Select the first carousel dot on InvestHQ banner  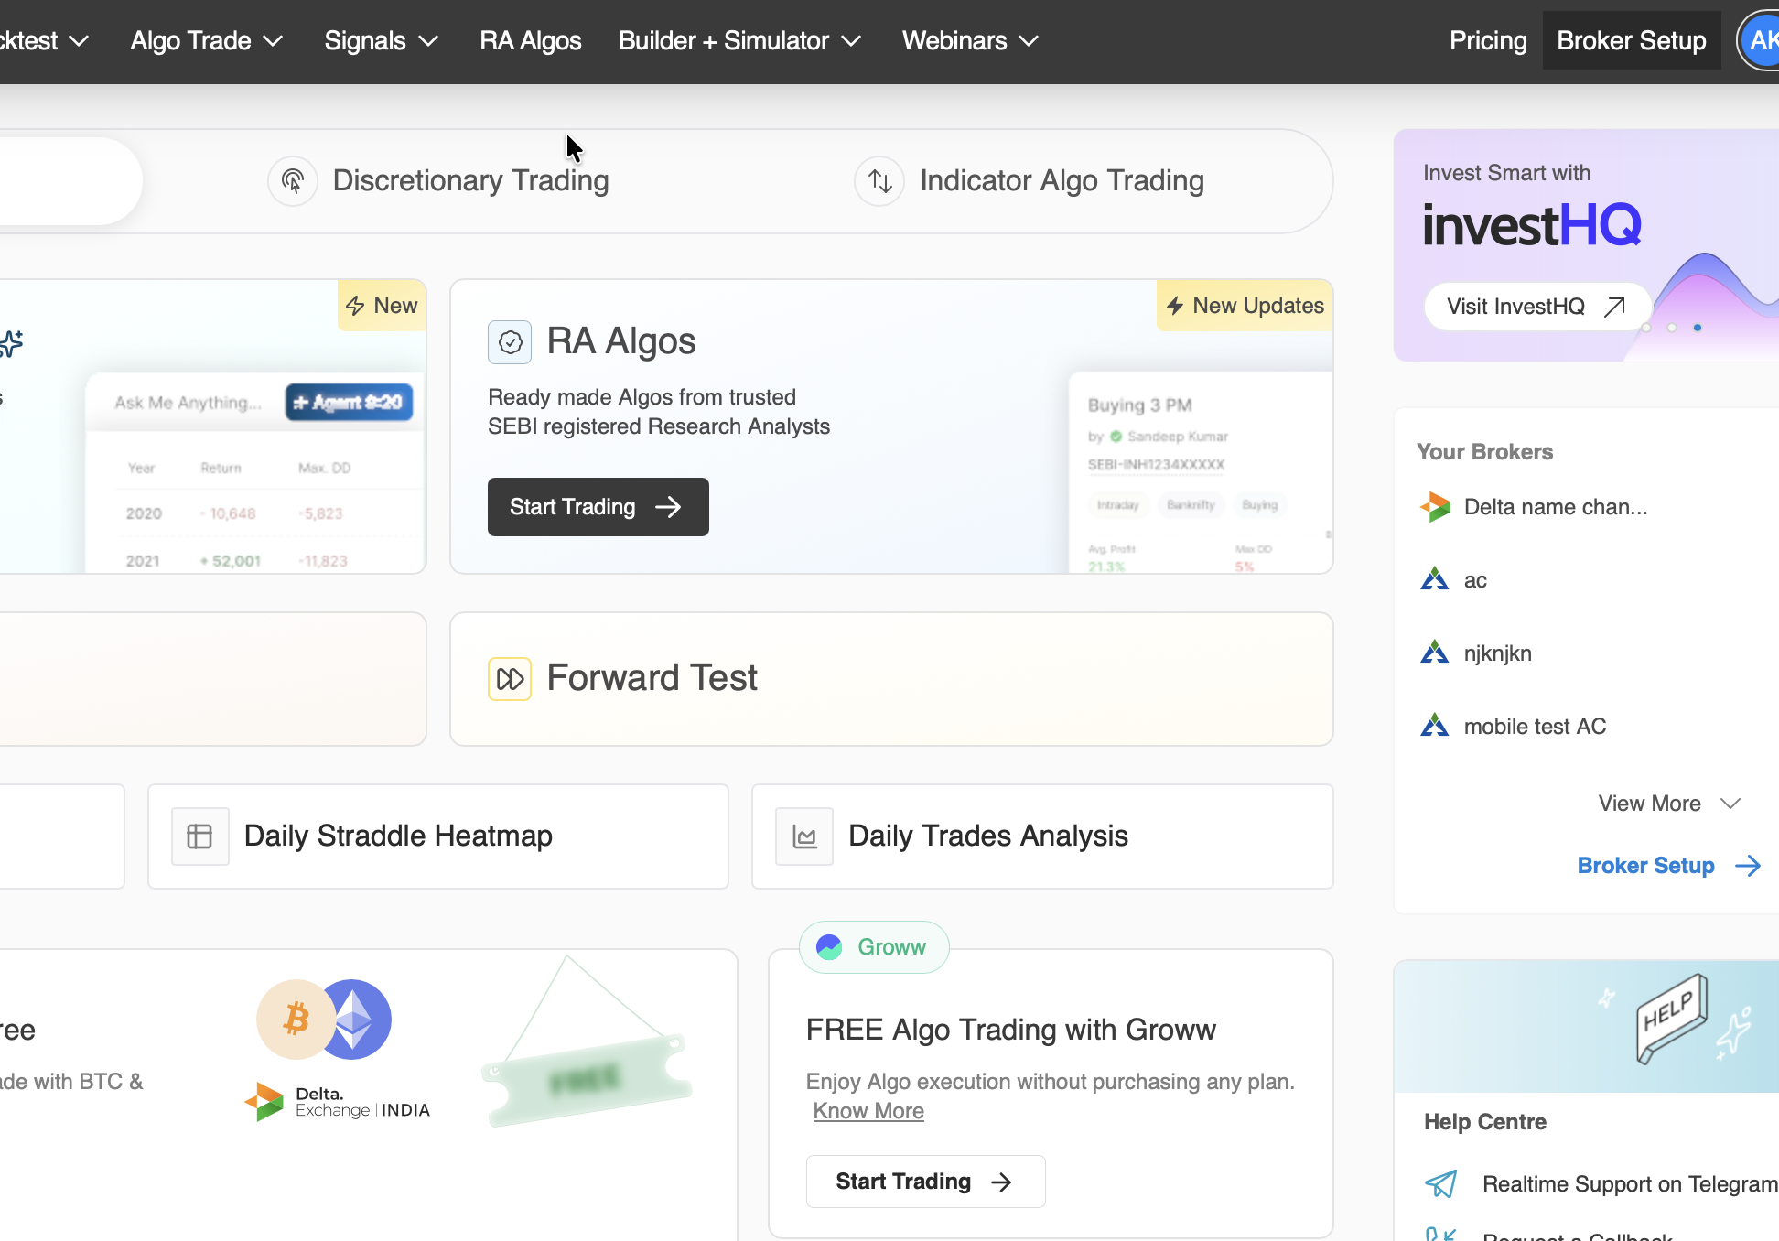(1646, 328)
